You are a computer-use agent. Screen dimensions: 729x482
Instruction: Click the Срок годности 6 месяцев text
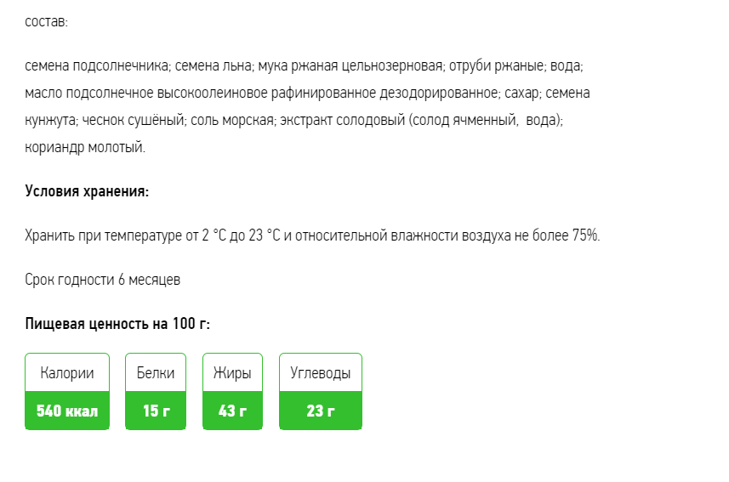pos(103,280)
